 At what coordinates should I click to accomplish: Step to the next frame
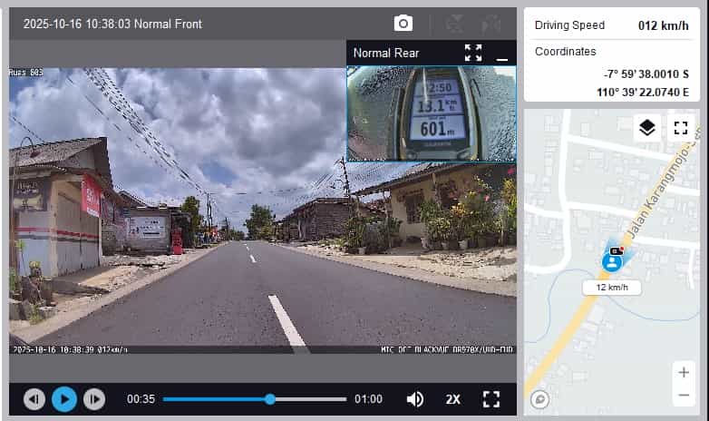[93, 399]
